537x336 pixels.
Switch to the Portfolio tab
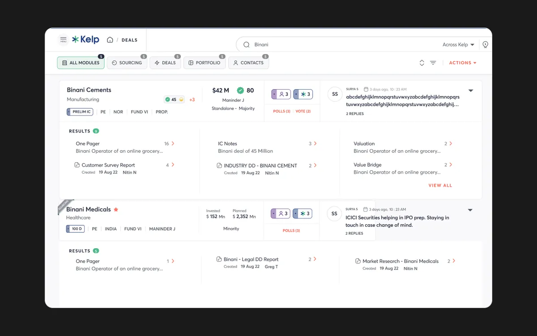coord(205,63)
